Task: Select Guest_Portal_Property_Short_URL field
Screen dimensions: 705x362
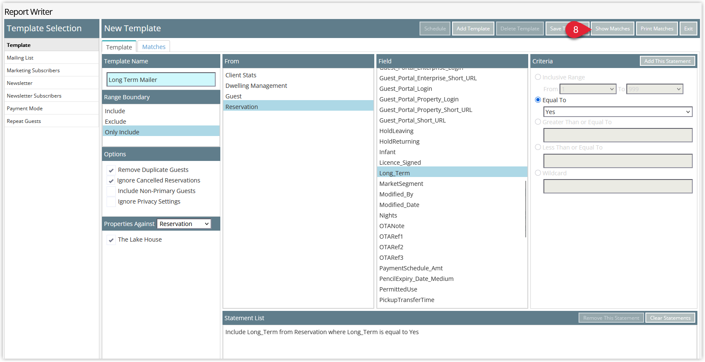Action: pos(452,110)
